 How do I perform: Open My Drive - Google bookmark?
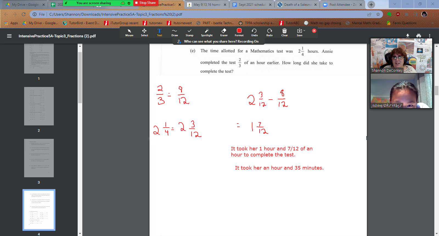pos(40,23)
